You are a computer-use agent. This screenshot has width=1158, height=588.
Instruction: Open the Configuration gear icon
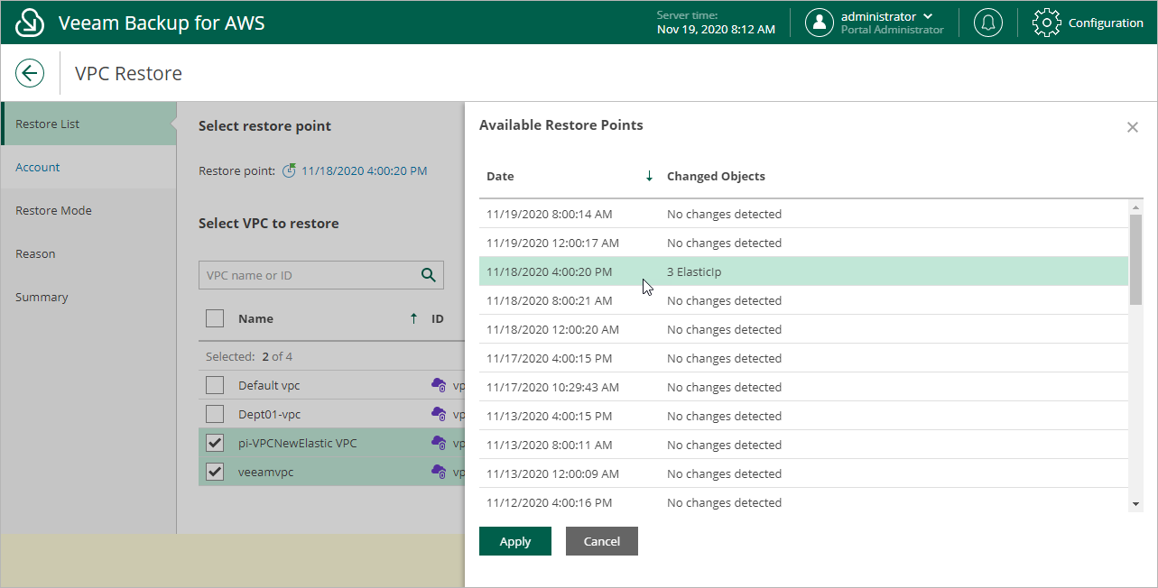1046,23
